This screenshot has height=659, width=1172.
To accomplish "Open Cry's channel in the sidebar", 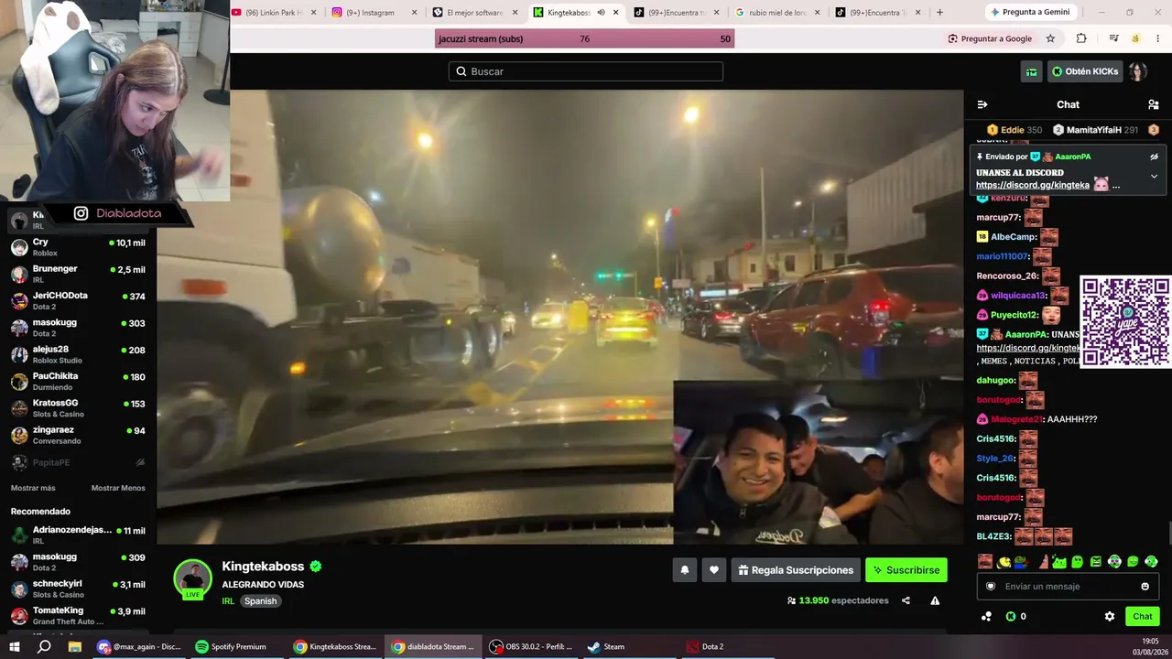I will 78,247.
